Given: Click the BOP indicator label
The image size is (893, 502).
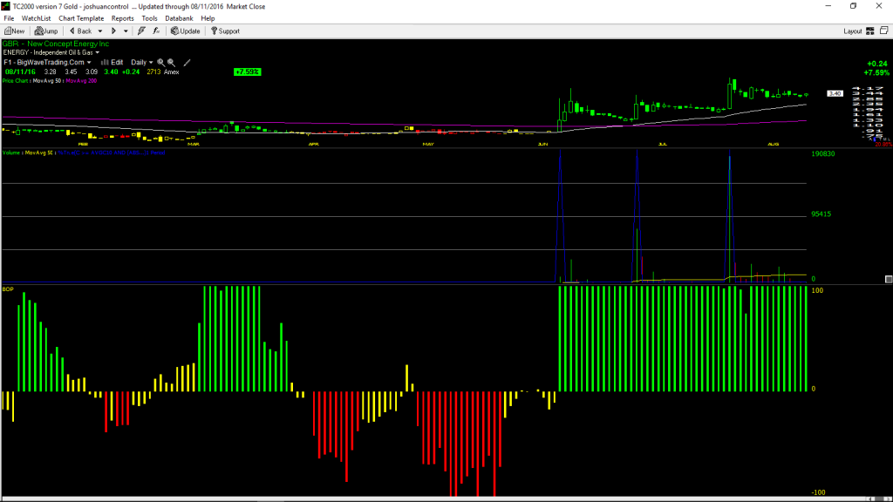Looking at the screenshot, I should 8,289.
